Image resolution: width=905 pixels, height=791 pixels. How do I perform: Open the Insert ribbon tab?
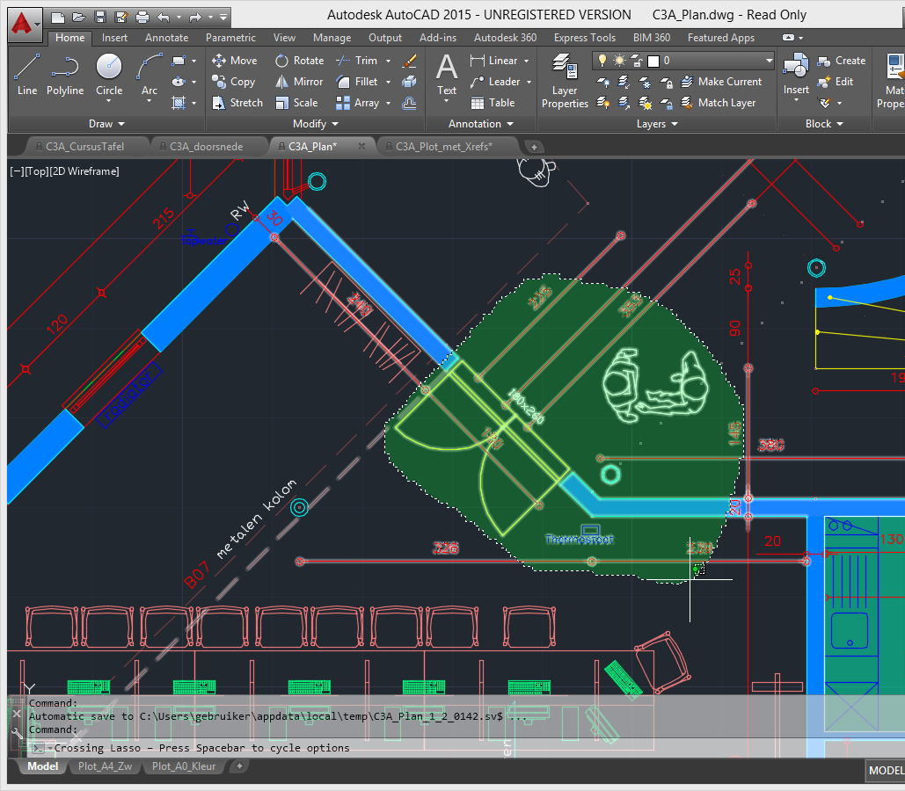click(x=114, y=38)
